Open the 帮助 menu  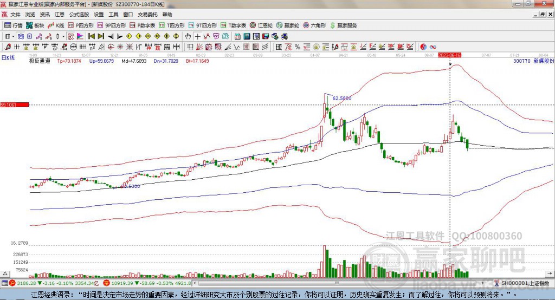pyautogui.click(x=167, y=15)
